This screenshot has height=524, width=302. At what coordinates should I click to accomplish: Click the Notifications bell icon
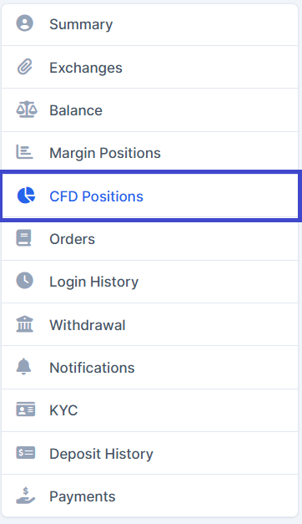[x=23, y=367]
